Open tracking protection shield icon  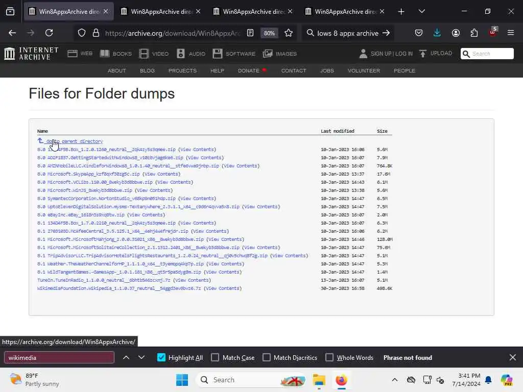[x=82, y=33]
